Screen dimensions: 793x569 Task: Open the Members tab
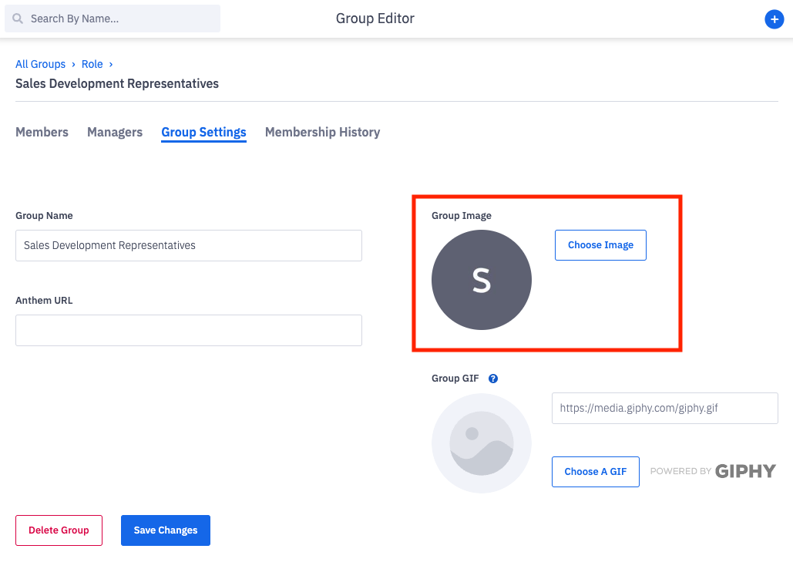pos(42,132)
